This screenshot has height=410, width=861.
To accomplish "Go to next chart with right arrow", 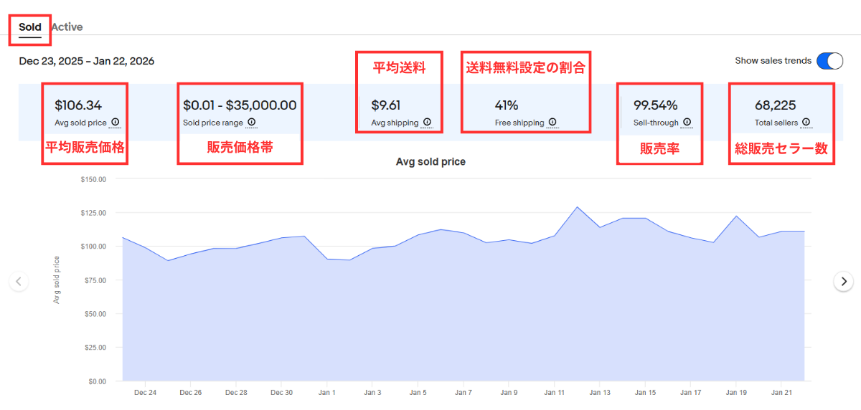I will point(844,281).
